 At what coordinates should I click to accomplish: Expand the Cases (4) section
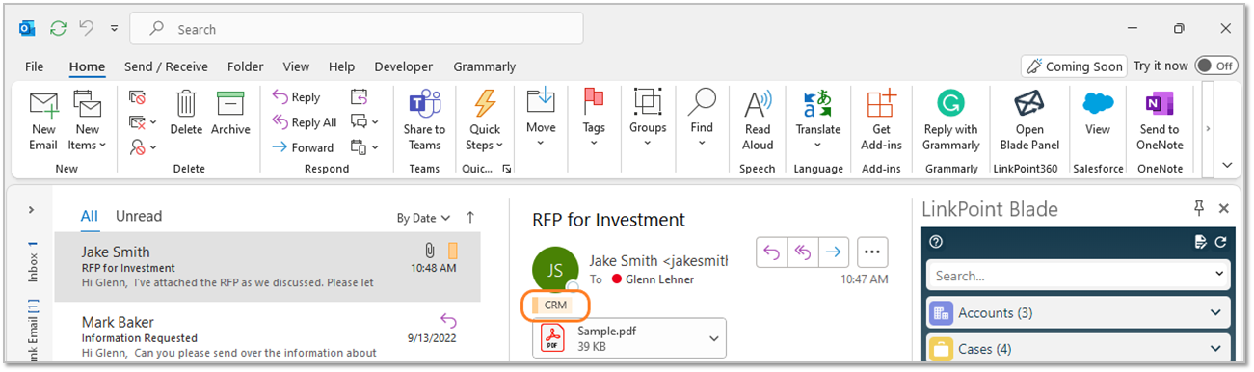tap(1078, 349)
